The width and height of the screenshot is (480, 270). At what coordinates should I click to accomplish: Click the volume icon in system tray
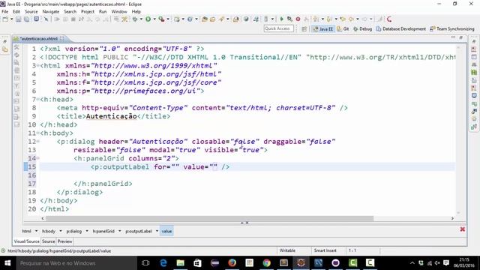pyautogui.click(x=437, y=263)
